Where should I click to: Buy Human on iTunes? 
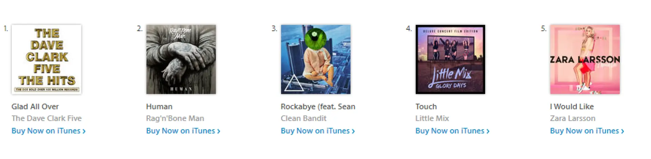click(183, 131)
